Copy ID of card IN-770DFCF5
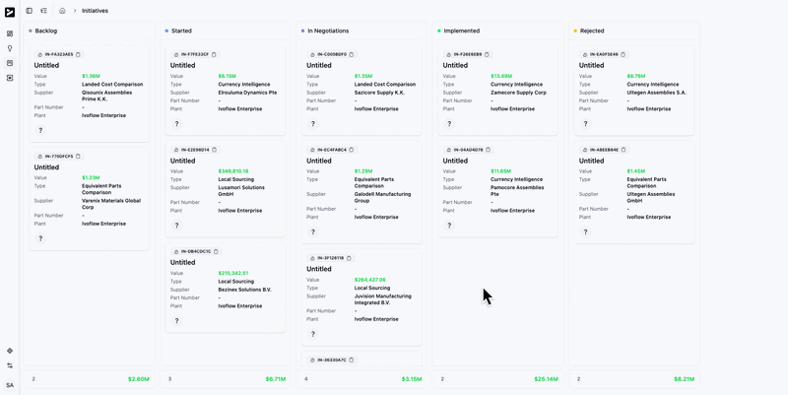This screenshot has height=395, width=788. pyautogui.click(x=78, y=157)
